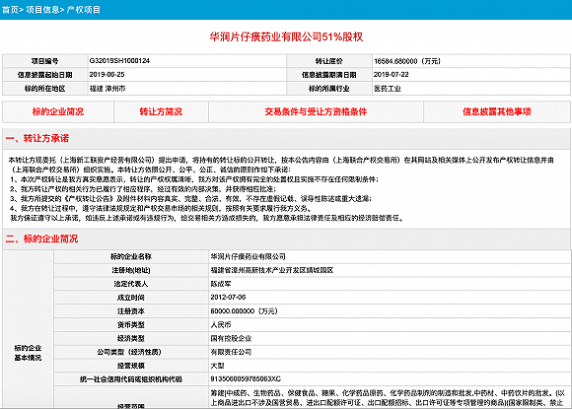Click the 标的企业名称 label
This screenshot has height=409, width=572.
tap(131, 256)
